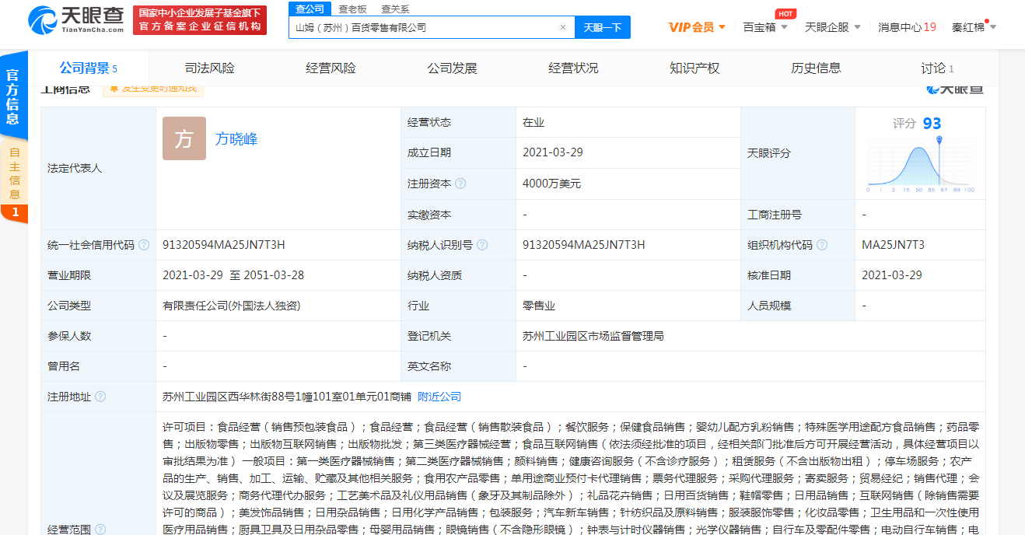Viewport: 1025px width, 535px height.
Task: Switch to the 经营状况 tab
Action: (573, 68)
